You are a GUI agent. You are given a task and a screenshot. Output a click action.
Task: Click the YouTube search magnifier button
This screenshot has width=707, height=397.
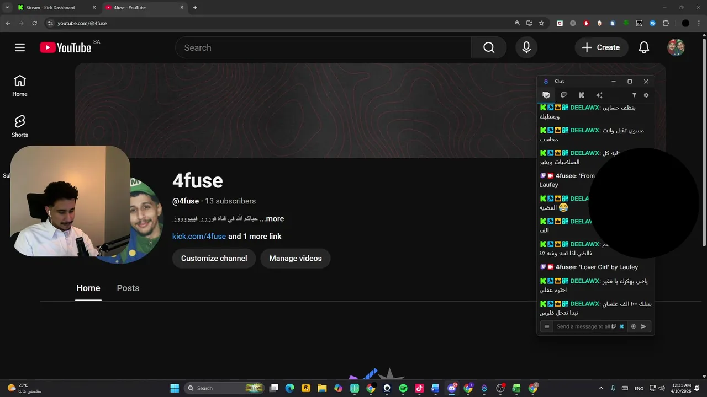489,47
